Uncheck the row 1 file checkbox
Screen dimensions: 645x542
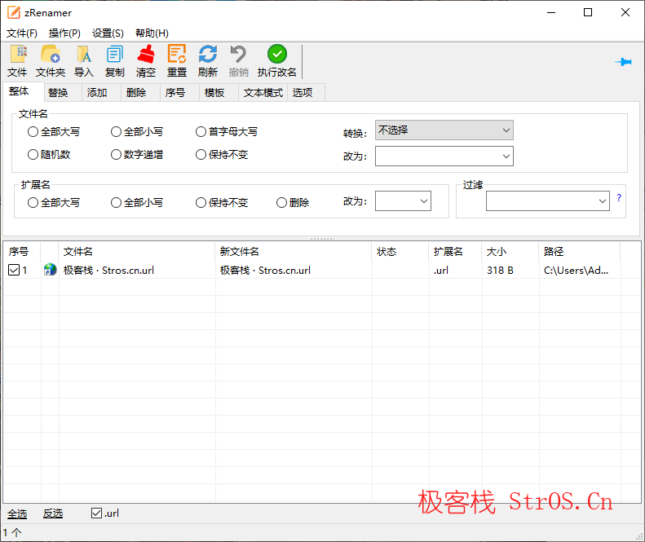(14, 270)
